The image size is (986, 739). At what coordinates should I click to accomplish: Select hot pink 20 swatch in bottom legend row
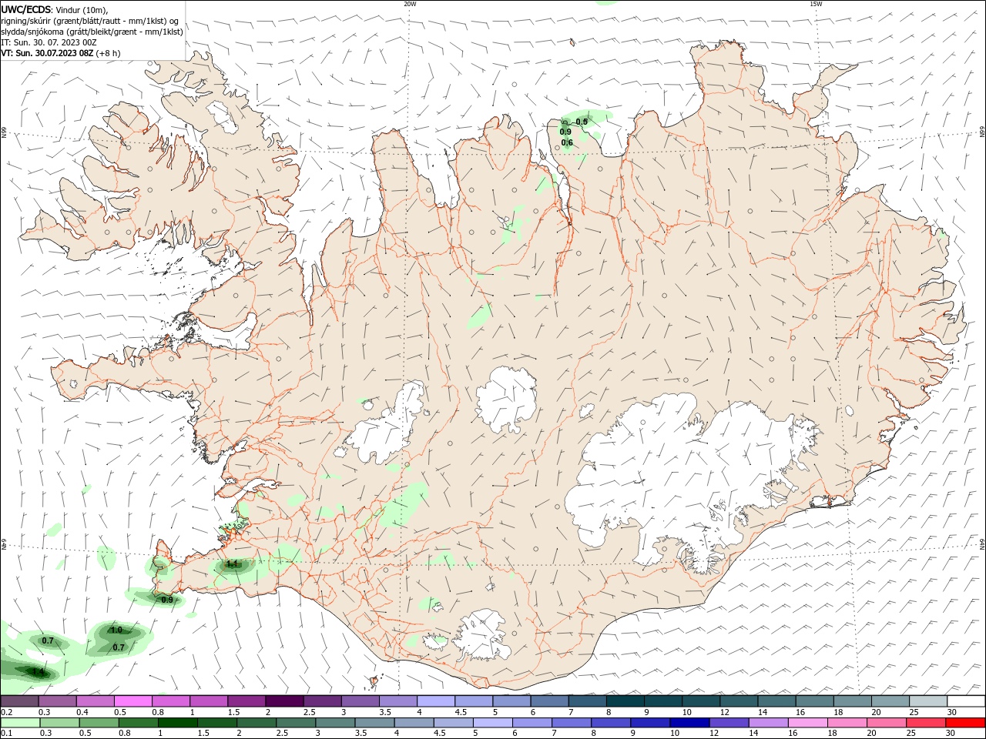click(x=886, y=723)
